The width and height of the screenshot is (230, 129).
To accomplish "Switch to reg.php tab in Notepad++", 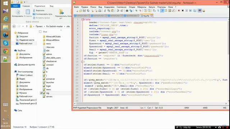I will coord(146,16).
